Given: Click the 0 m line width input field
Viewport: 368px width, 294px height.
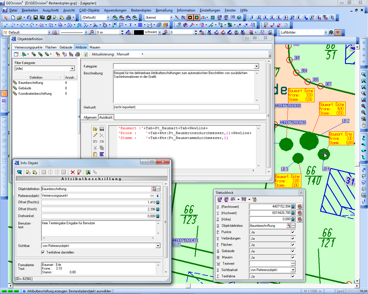Looking at the screenshot, I should 108,32.
